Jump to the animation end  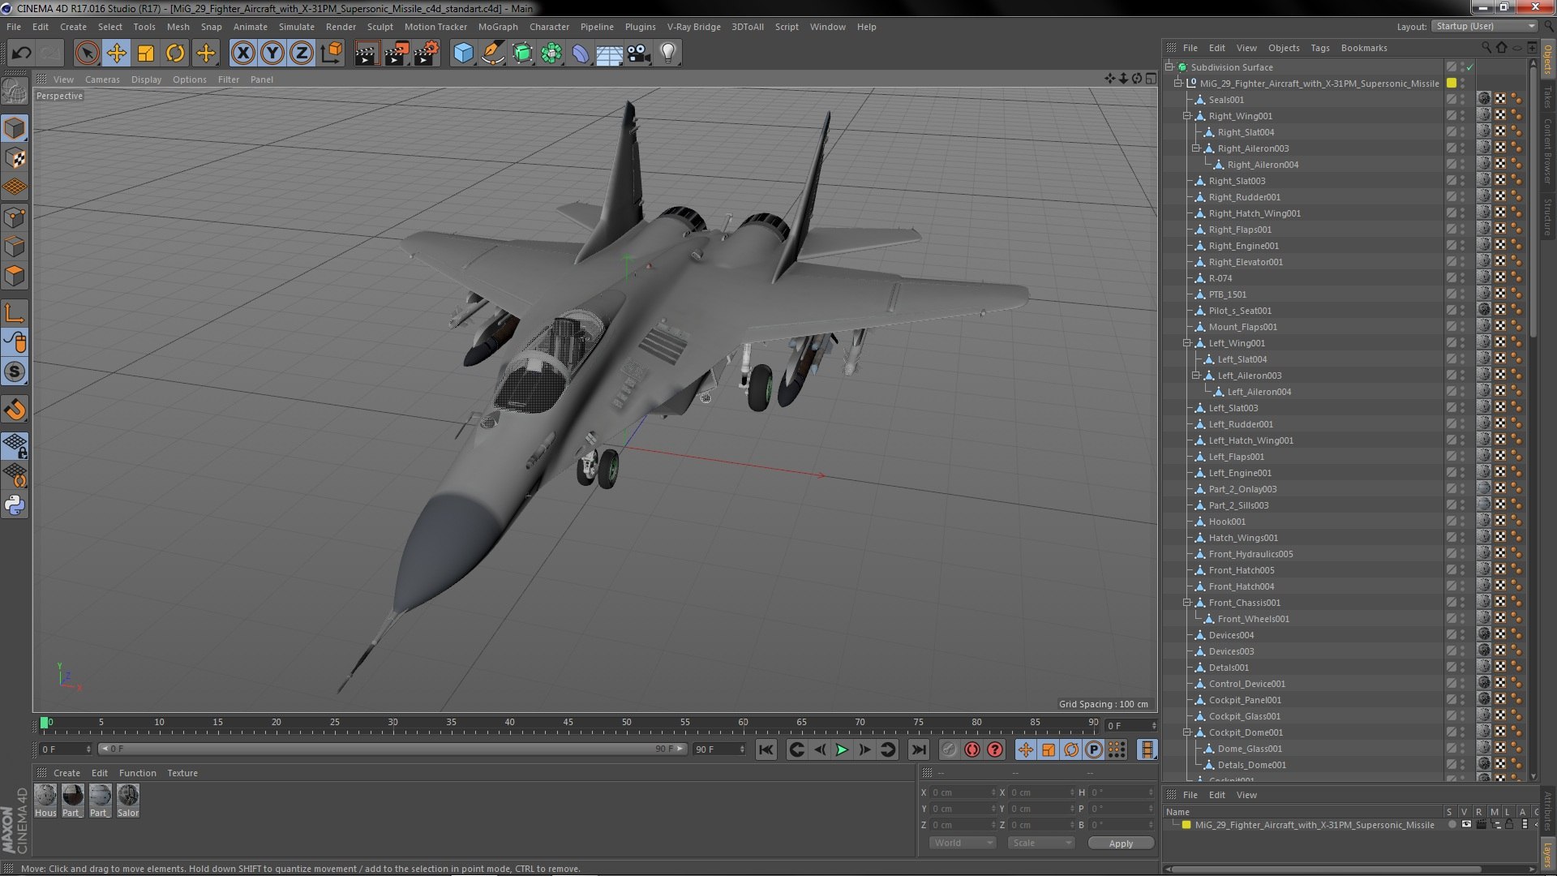pyautogui.click(x=918, y=749)
